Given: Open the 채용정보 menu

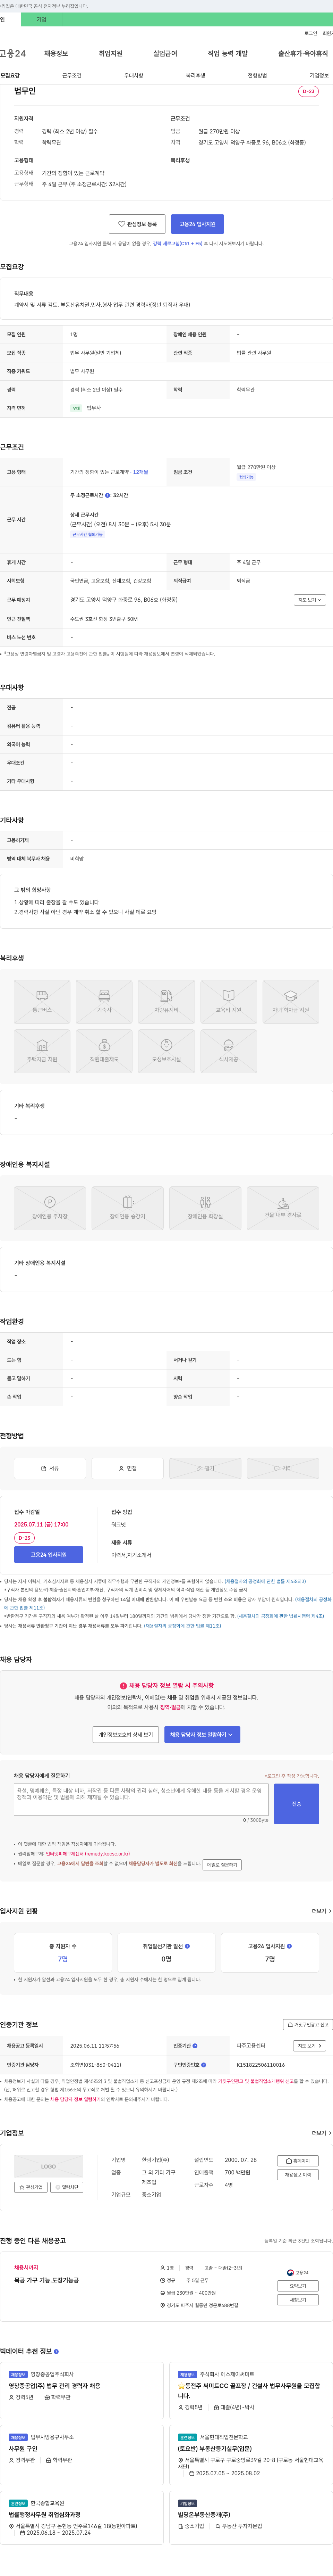Looking at the screenshot, I should point(56,54).
